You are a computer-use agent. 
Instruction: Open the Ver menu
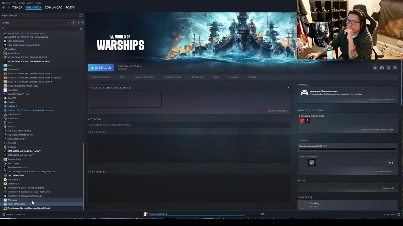[15, 3]
